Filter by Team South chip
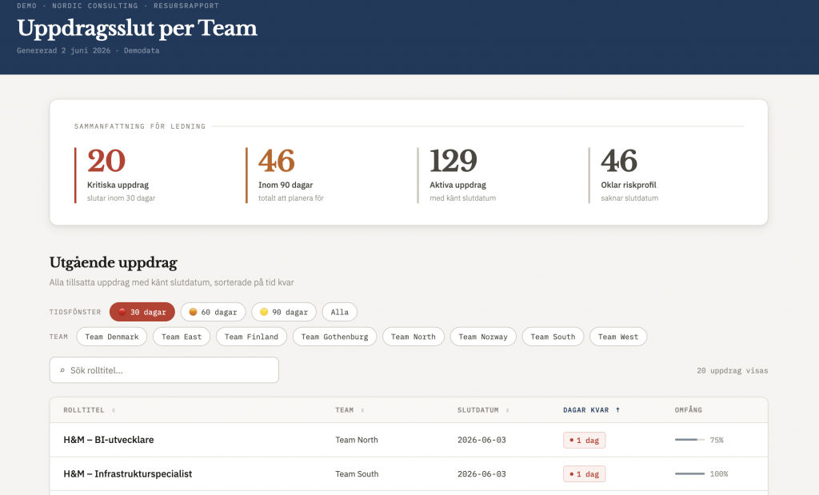This screenshot has width=819, height=495. 553,337
